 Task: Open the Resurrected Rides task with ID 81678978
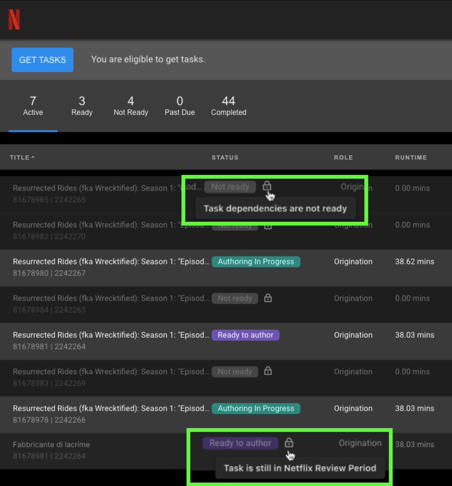point(226,414)
